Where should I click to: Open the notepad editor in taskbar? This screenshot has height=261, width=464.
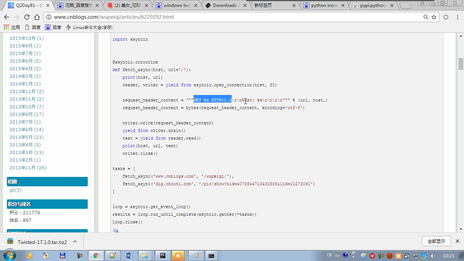coord(112,256)
